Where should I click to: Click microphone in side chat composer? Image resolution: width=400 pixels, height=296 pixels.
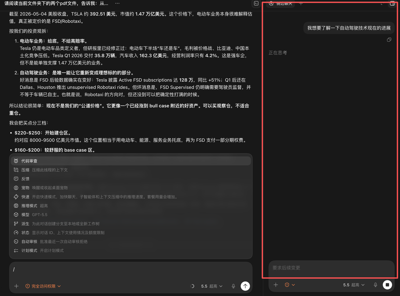375,285
